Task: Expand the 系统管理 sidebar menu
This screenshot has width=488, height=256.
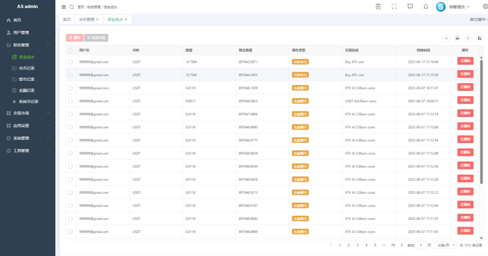Action: (28, 138)
